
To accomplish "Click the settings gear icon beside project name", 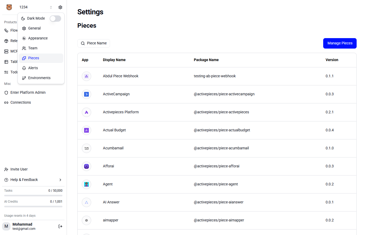I will (x=60, y=7).
